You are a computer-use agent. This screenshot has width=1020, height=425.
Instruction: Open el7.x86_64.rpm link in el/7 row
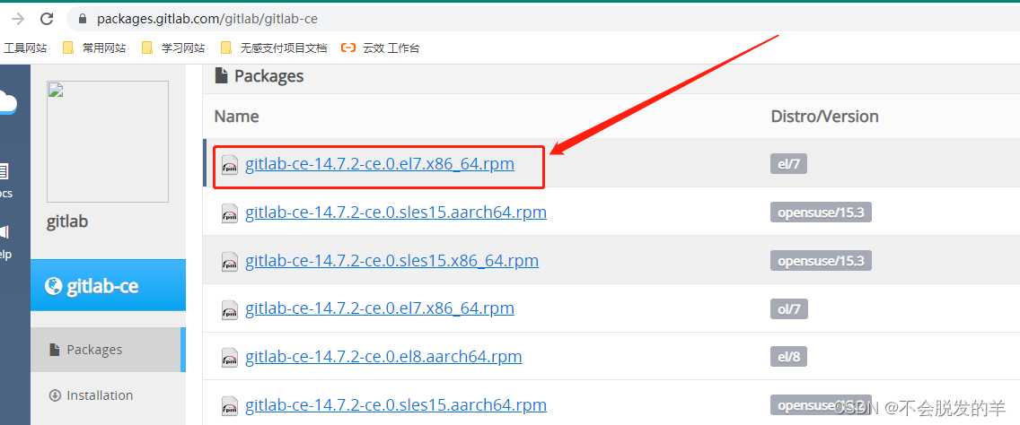click(380, 164)
